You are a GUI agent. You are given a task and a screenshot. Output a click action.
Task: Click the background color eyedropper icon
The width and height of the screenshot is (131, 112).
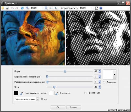coord(56,93)
